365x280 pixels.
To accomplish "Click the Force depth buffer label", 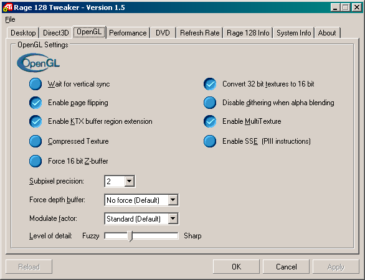I will pyautogui.click(x=57, y=200).
